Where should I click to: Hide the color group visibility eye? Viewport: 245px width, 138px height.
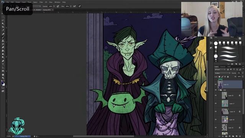(216, 90)
